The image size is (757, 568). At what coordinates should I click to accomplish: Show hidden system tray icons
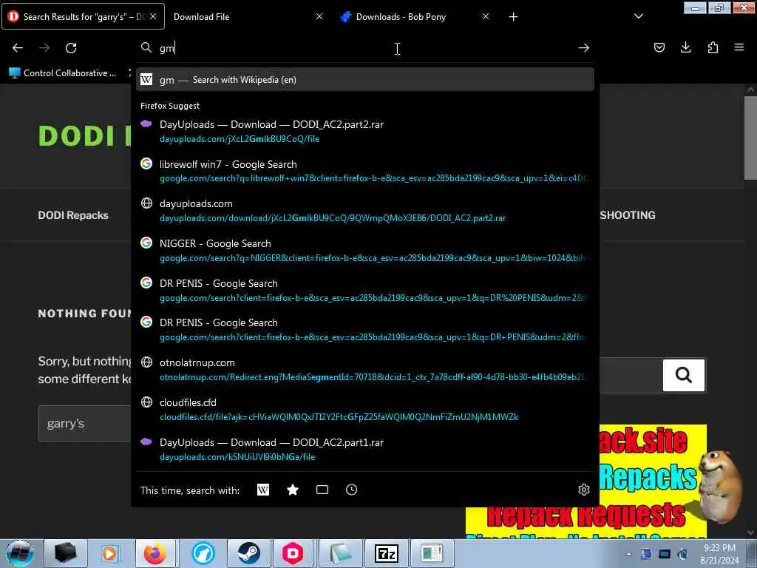pos(628,554)
